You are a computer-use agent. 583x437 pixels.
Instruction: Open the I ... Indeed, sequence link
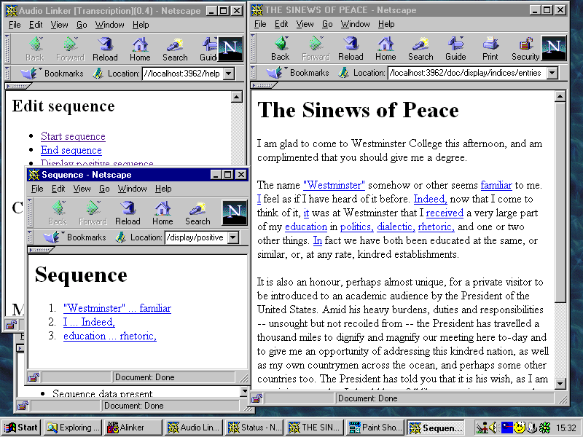(89, 322)
